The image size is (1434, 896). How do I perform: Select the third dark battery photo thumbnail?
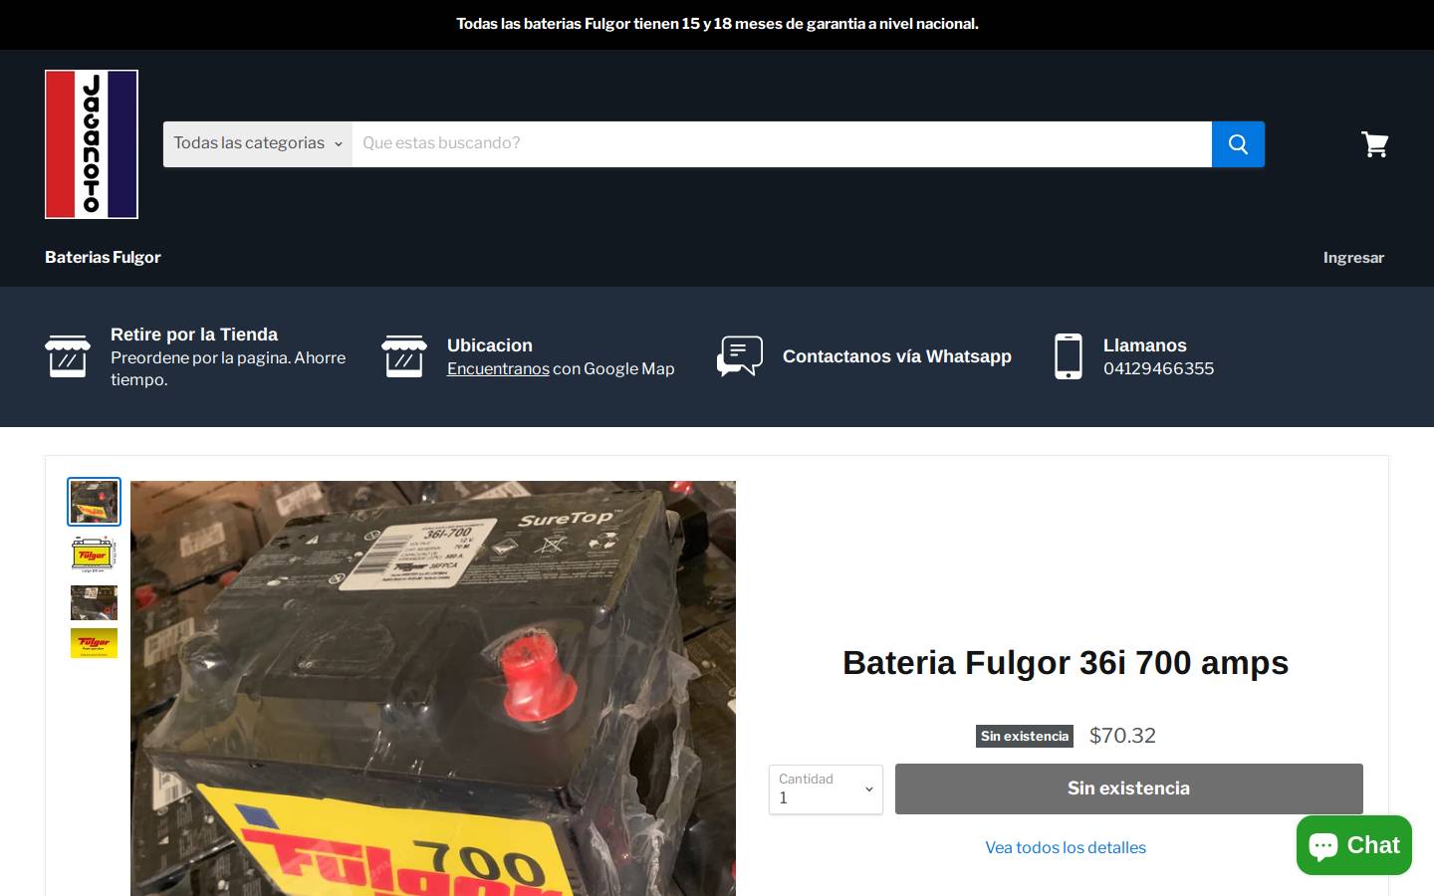coord(94,602)
